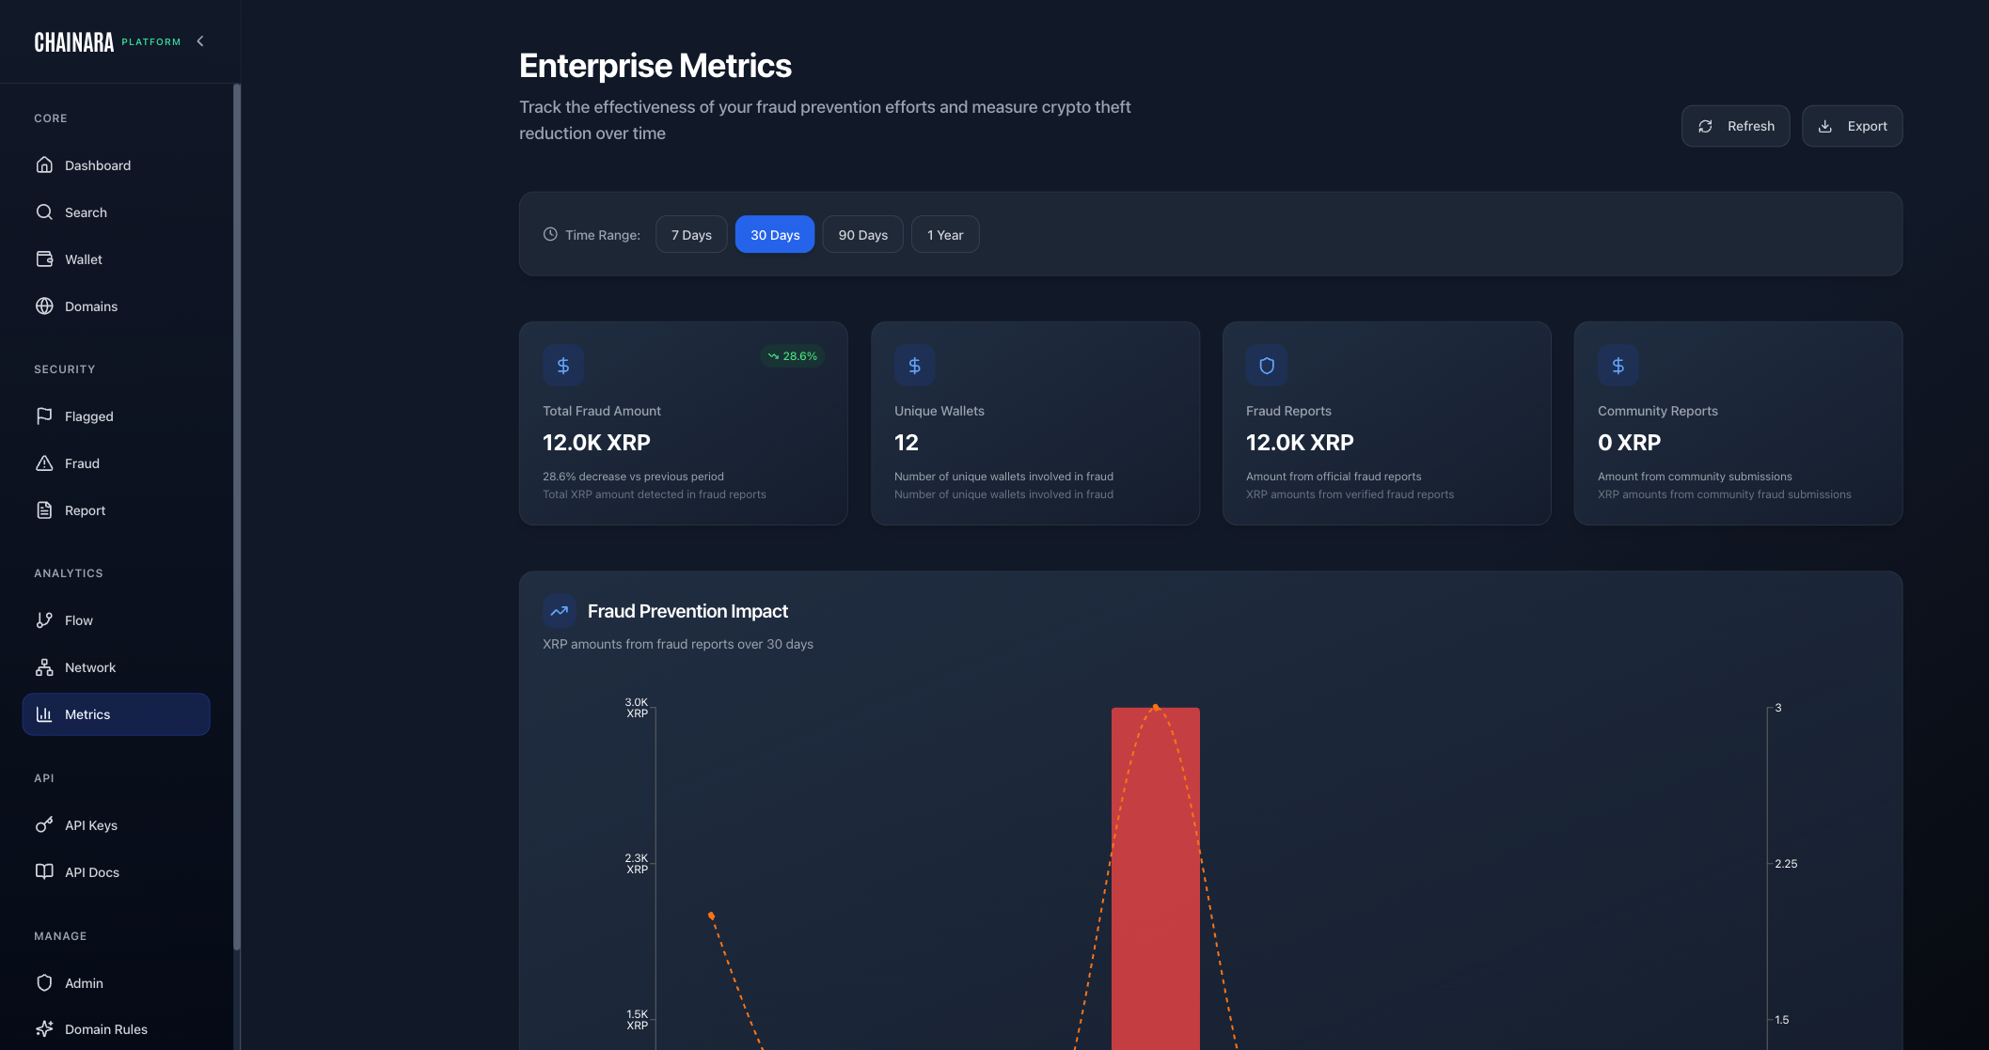Click the Flagged flag icon
The height and width of the screenshot is (1050, 1989).
click(44, 415)
